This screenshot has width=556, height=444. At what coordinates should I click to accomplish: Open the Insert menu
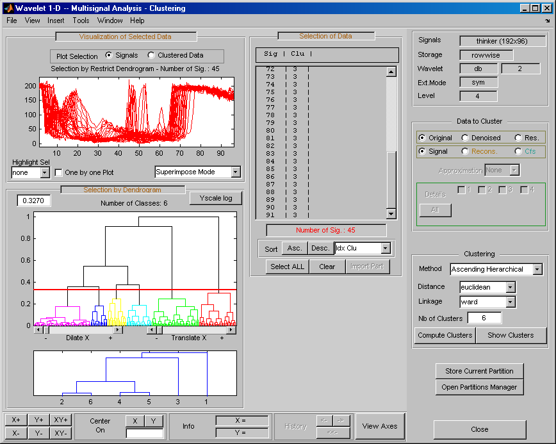(x=56, y=21)
